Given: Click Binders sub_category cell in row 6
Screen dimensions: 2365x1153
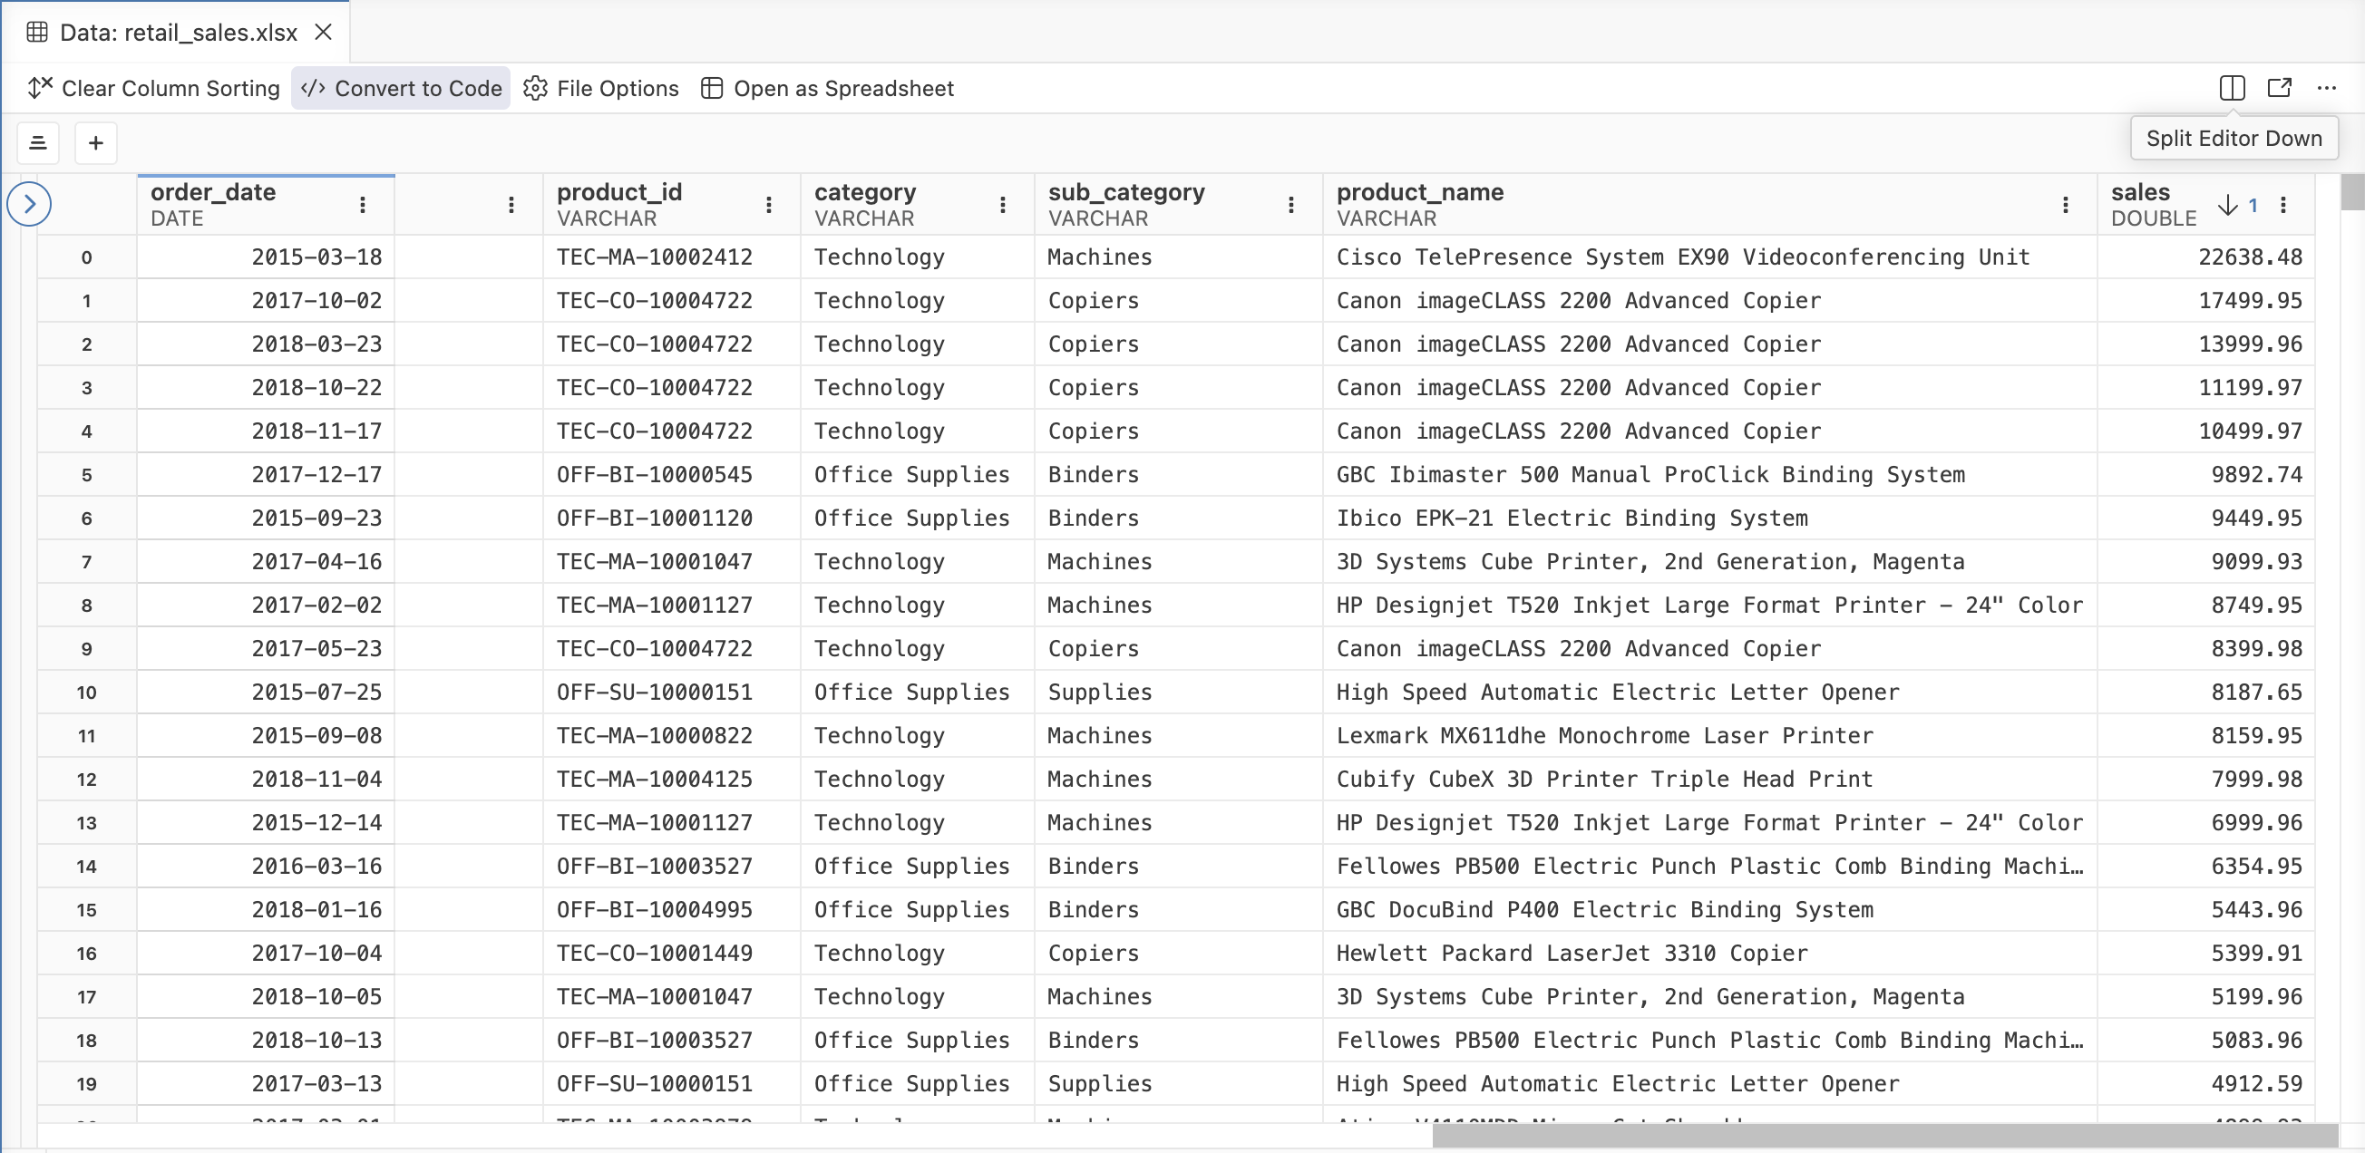Looking at the screenshot, I should (x=1179, y=518).
